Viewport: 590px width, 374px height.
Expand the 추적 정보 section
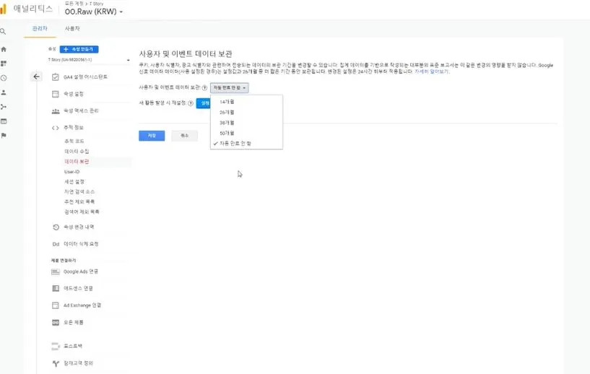click(74, 128)
